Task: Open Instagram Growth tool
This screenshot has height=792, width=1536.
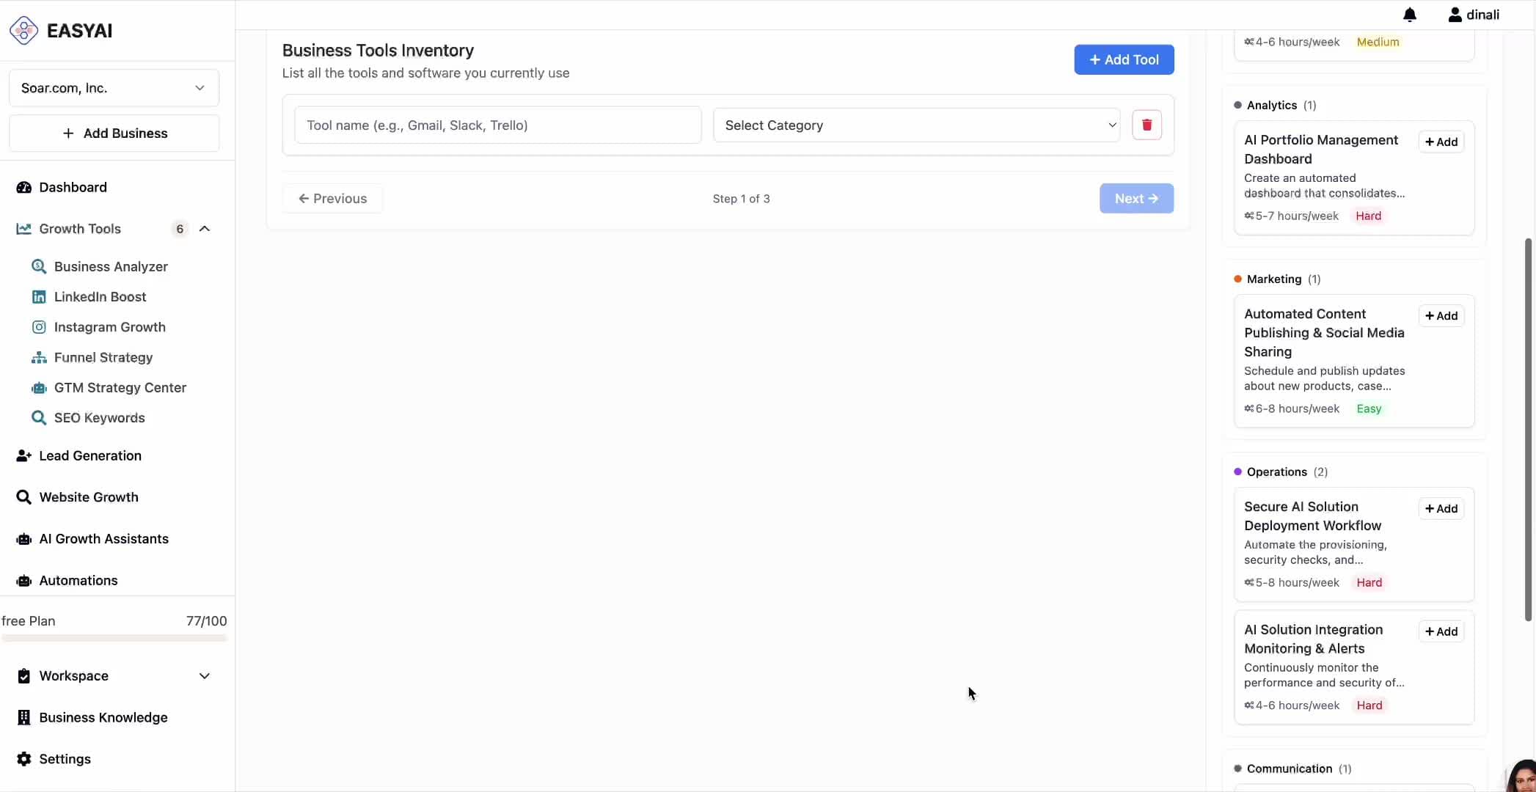Action: click(109, 327)
